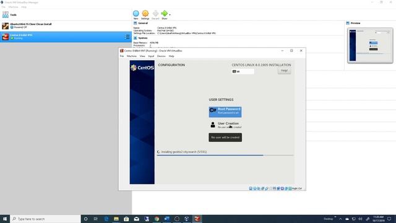Open Machine menu in VirtualBox Manager
The image size is (396, 223).
point(14,7)
